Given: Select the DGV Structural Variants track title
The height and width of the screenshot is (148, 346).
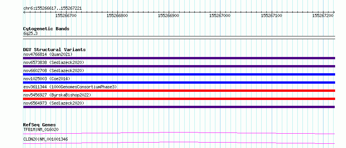Looking at the screenshot, I should [x=54, y=50].
